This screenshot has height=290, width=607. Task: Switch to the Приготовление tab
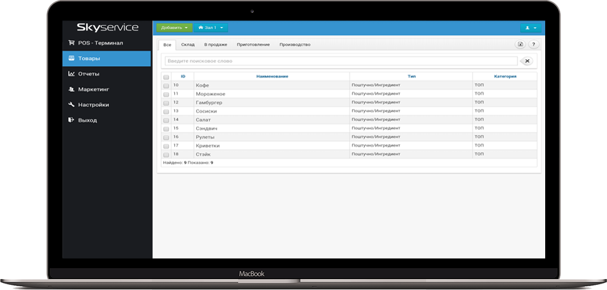point(252,44)
